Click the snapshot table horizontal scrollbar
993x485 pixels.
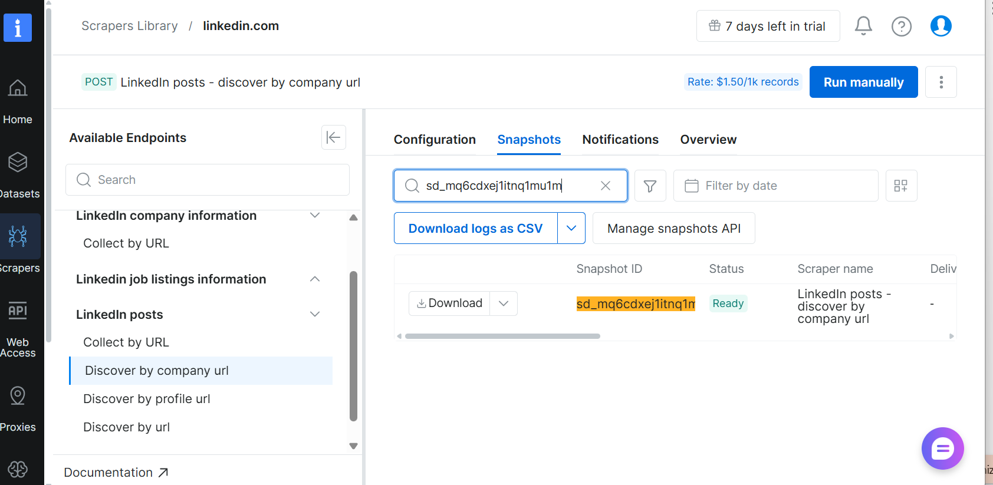(x=502, y=336)
